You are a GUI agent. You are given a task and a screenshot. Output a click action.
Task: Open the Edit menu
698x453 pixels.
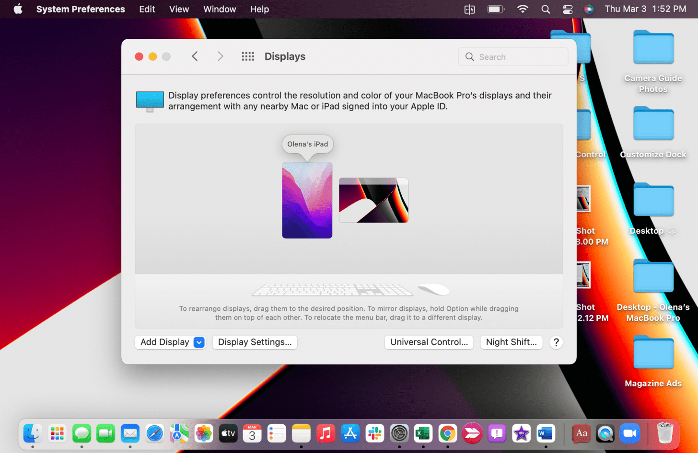(147, 9)
